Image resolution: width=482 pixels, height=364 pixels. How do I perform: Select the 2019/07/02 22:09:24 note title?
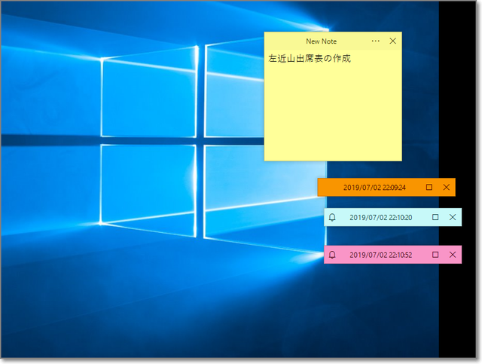374,187
